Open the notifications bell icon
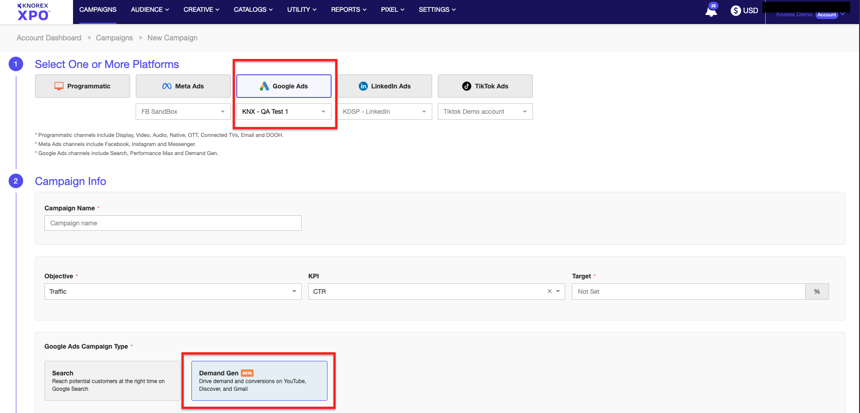Screen dimensions: 860x413 711,11
